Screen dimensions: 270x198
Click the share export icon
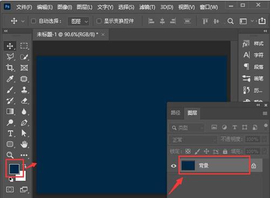(x=262, y=21)
